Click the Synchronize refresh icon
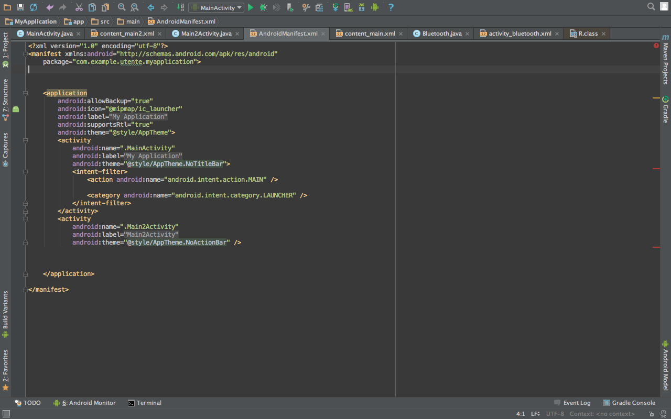 [34, 7]
